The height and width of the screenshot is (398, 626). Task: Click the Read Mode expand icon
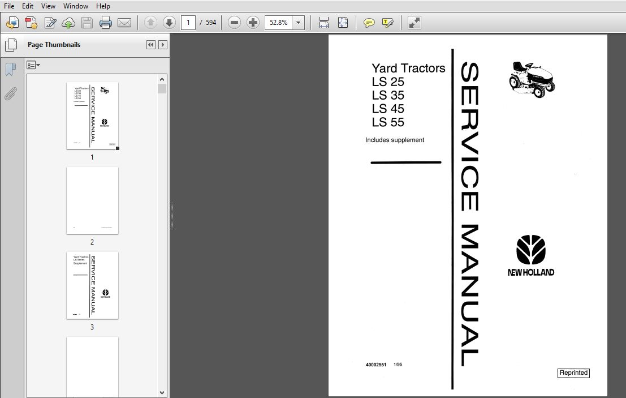pos(414,23)
